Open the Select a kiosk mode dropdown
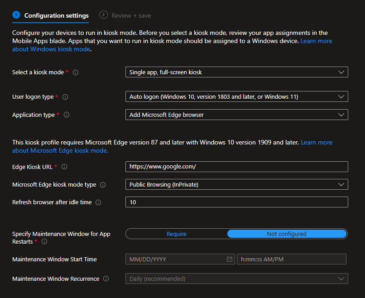 pos(237,72)
